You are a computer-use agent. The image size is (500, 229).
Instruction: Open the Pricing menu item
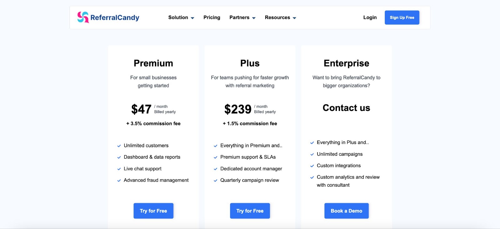(x=212, y=17)
